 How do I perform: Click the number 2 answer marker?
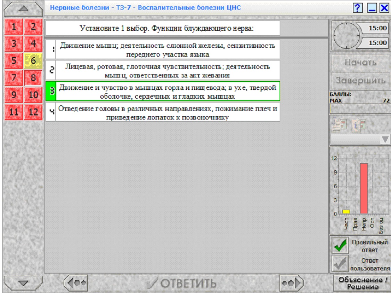[x=51, y=71]
